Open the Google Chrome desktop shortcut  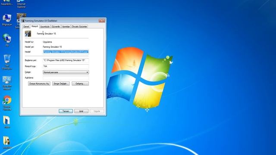(x=7, y=103)
